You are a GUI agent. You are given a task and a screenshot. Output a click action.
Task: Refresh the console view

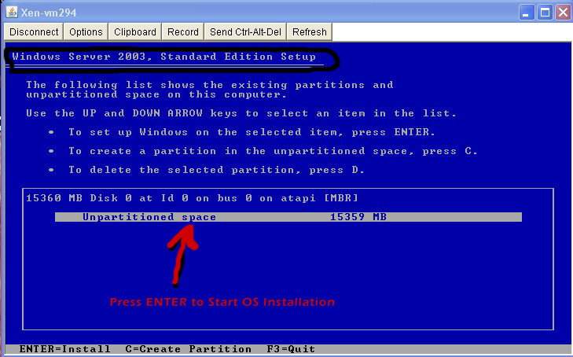point(310,31)
